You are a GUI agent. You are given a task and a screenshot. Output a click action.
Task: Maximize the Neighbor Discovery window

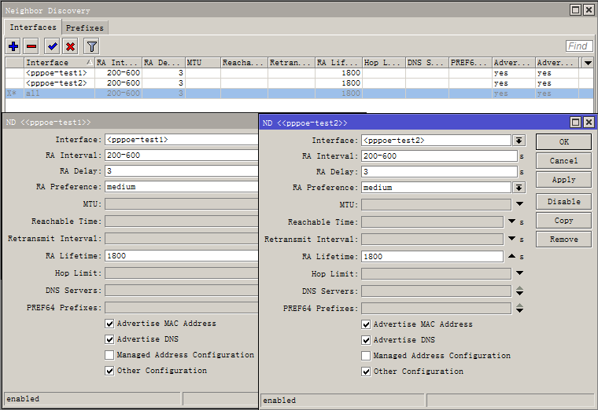pos(575,10)
